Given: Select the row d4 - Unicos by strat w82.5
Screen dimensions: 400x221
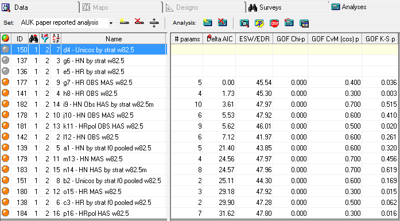Looking at the screenshot, I should click(x=83, y=49).
